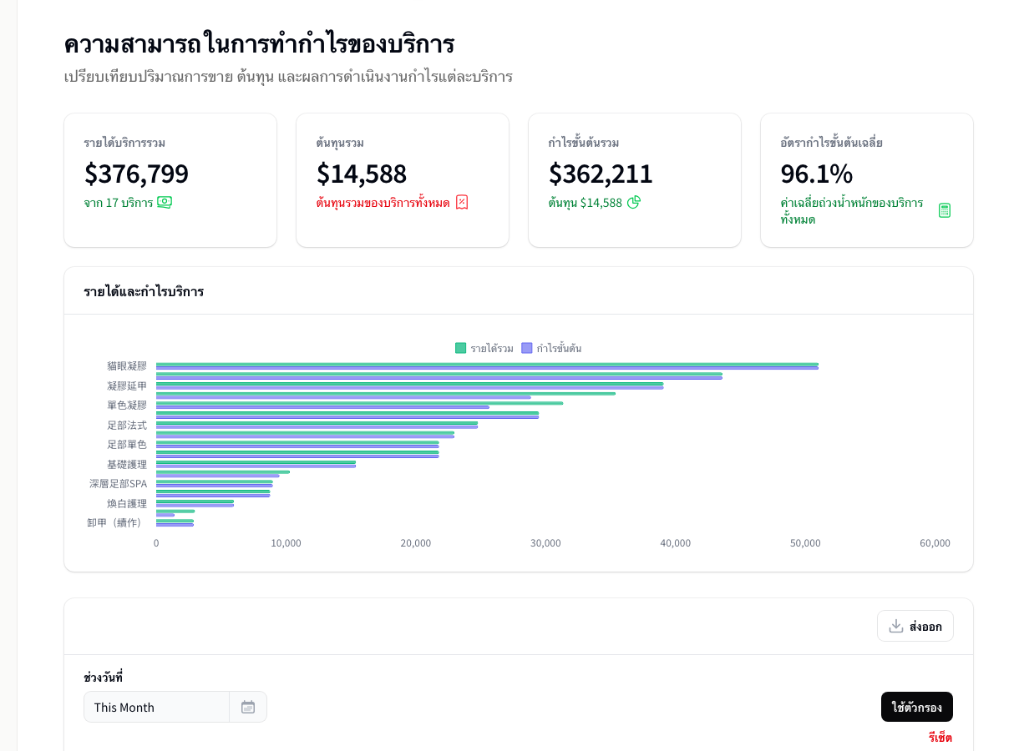This screenshot has height=751, width=1019.
Task: Click the กำไรขั้นต้นรวม summary card
Action: (x=634, y=179)
